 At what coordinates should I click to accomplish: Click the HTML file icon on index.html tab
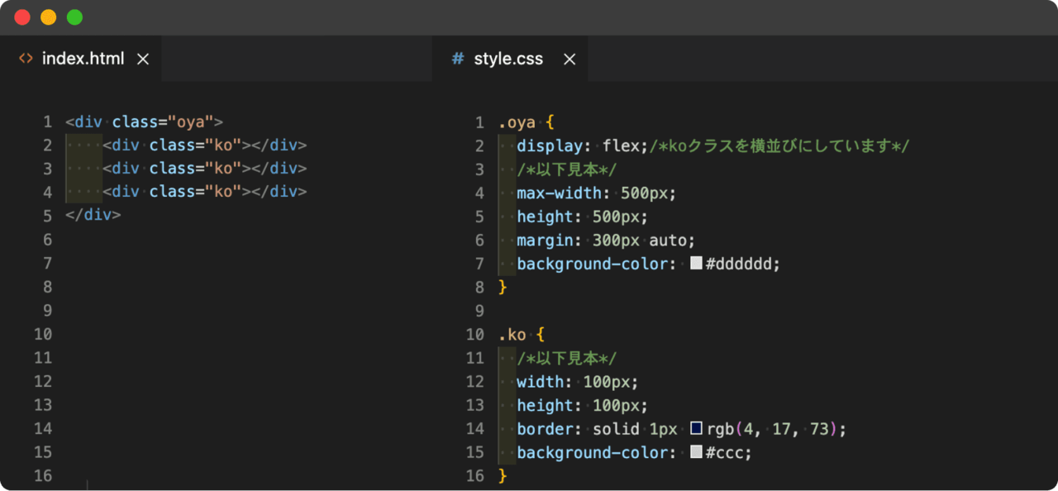[26, 59]
